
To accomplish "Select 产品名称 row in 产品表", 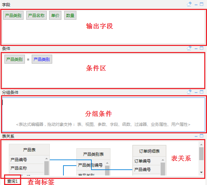I will click(x=26, y=168).
